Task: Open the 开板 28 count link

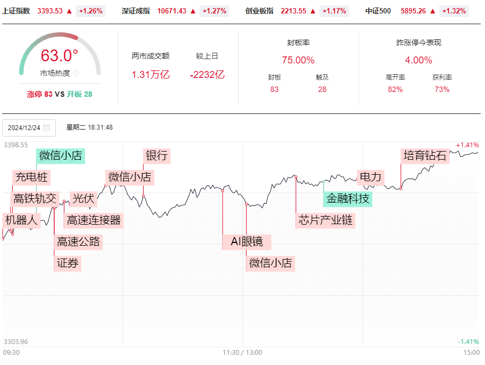Action: (x=80, y=95)
